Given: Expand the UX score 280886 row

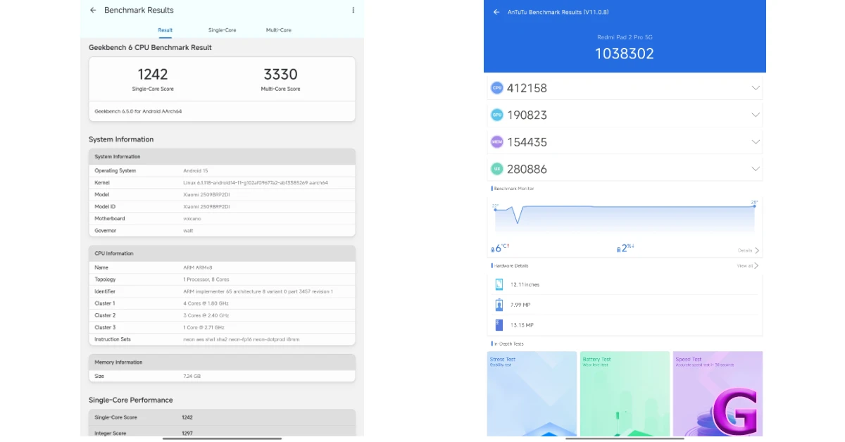Looking at the screenshot, I should click(755, 169).
